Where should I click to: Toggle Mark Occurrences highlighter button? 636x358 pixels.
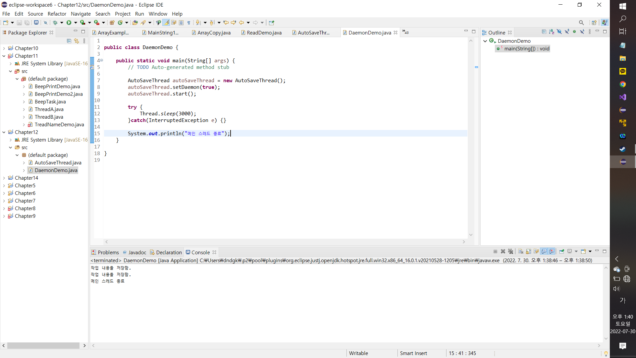click(166, 23)
